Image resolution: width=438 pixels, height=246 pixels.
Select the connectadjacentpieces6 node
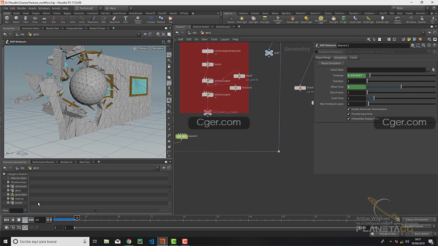208,51
